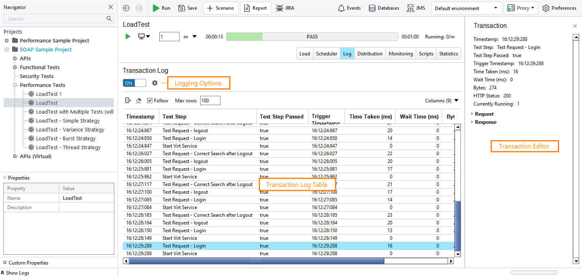Clear the transaction log with eraser icon
The image size is (582, 277).
pyautogui.click(x=139, y=100)
